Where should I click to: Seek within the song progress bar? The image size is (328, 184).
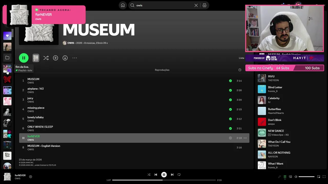click(164, 180)
